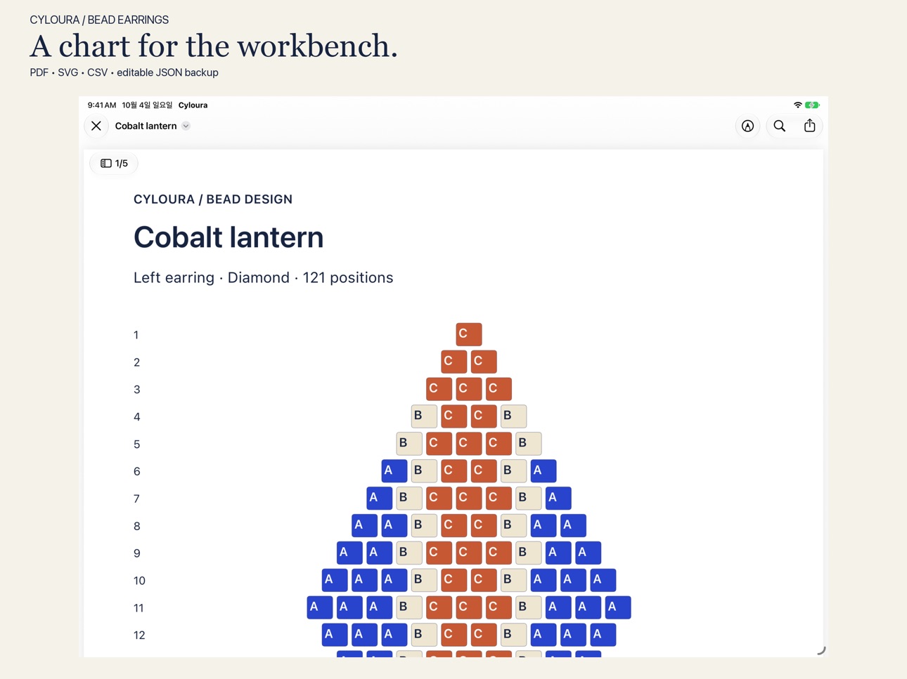Close the Cobalt lantern preview
This screenshot has width=907, height=679.
pyautogui.click(x=96, y=126)
